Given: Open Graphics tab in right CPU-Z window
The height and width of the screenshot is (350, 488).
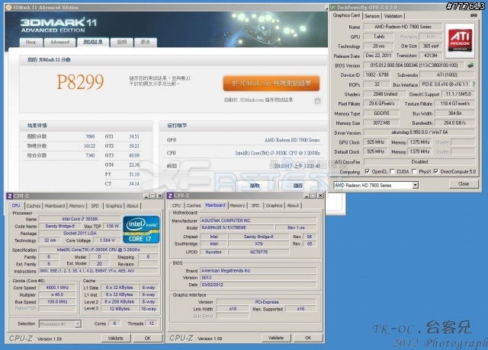Looking at the screenshot, I should click(274, 205).
